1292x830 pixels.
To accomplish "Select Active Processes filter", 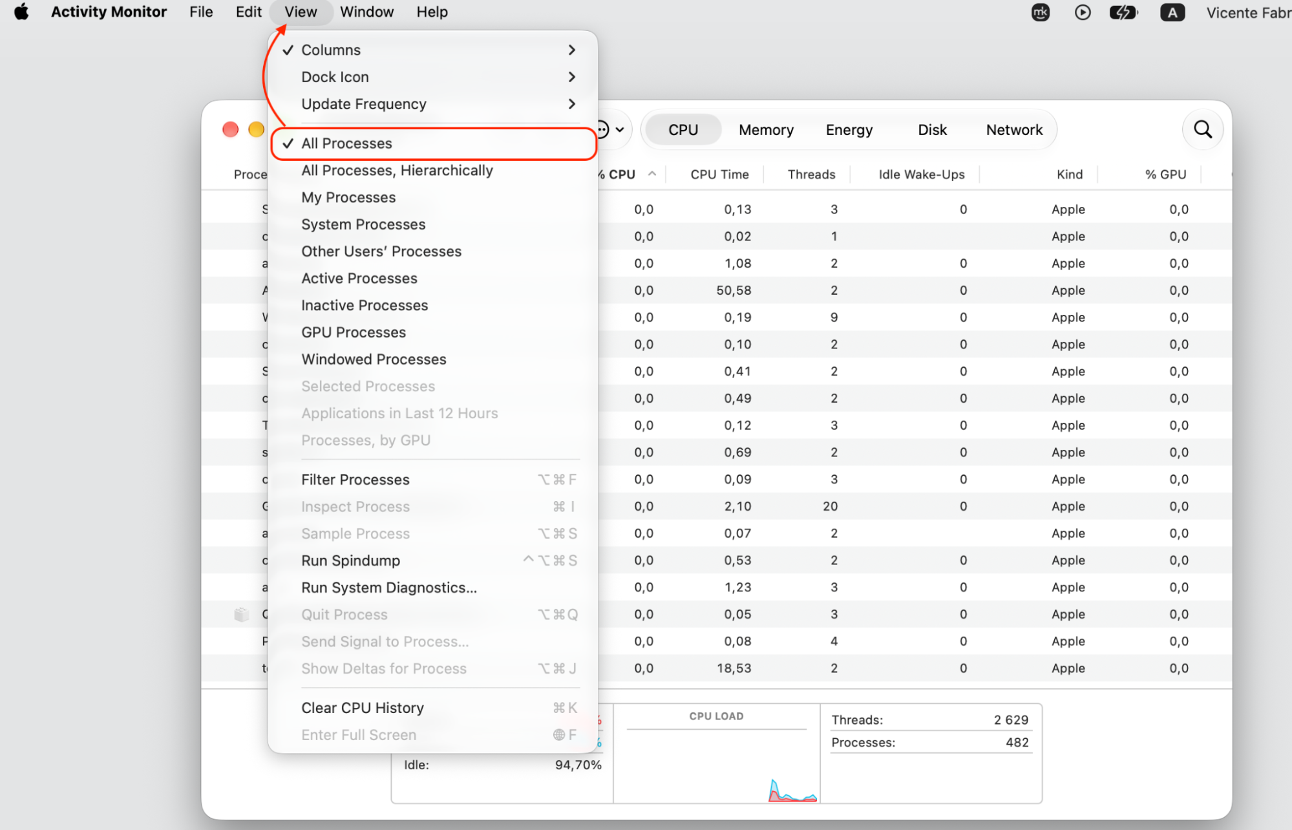I will [433, 279].
